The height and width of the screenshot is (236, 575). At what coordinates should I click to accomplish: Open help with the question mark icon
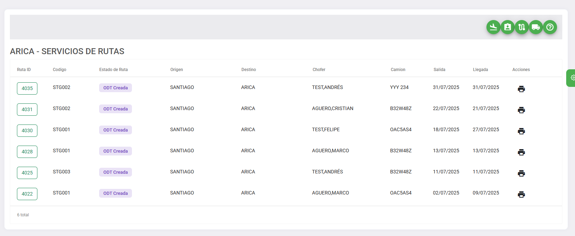550,27
